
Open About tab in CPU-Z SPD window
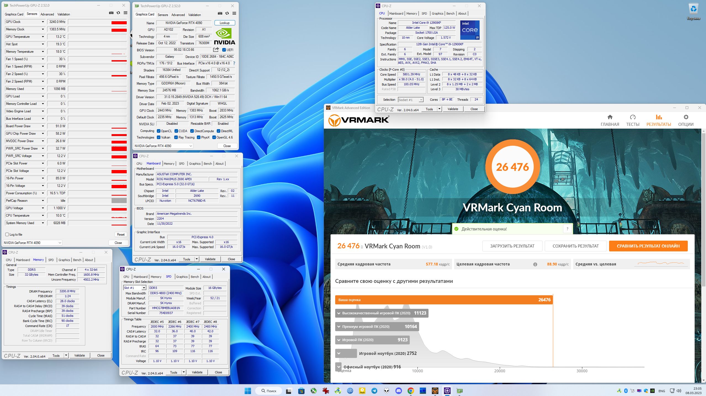207,277
